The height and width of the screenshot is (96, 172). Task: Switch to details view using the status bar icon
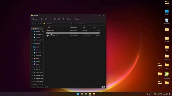click(103, 87)
